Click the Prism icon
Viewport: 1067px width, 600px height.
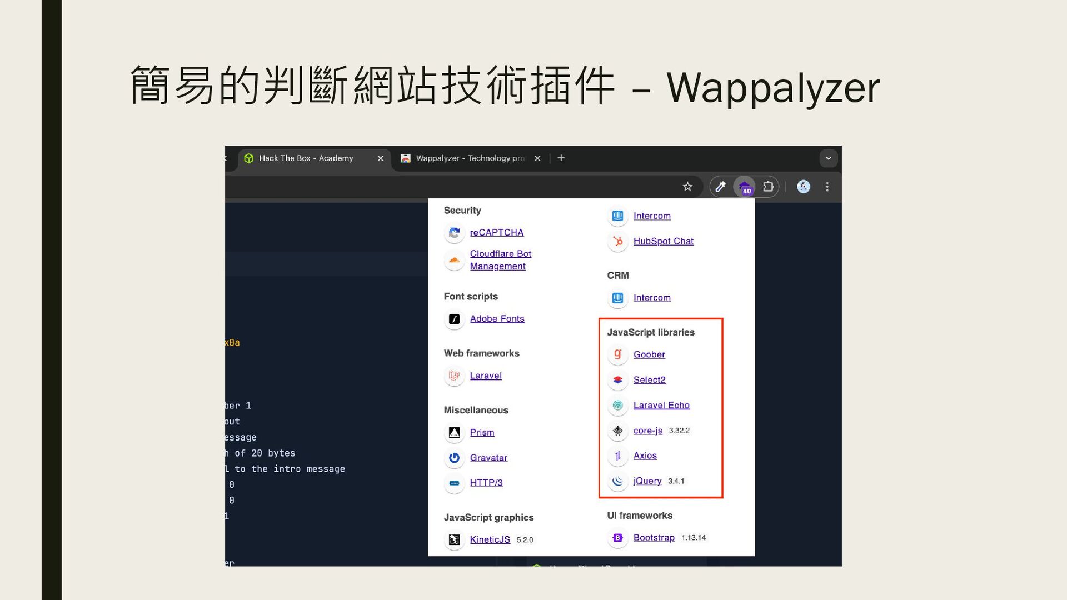coord(454,433)
